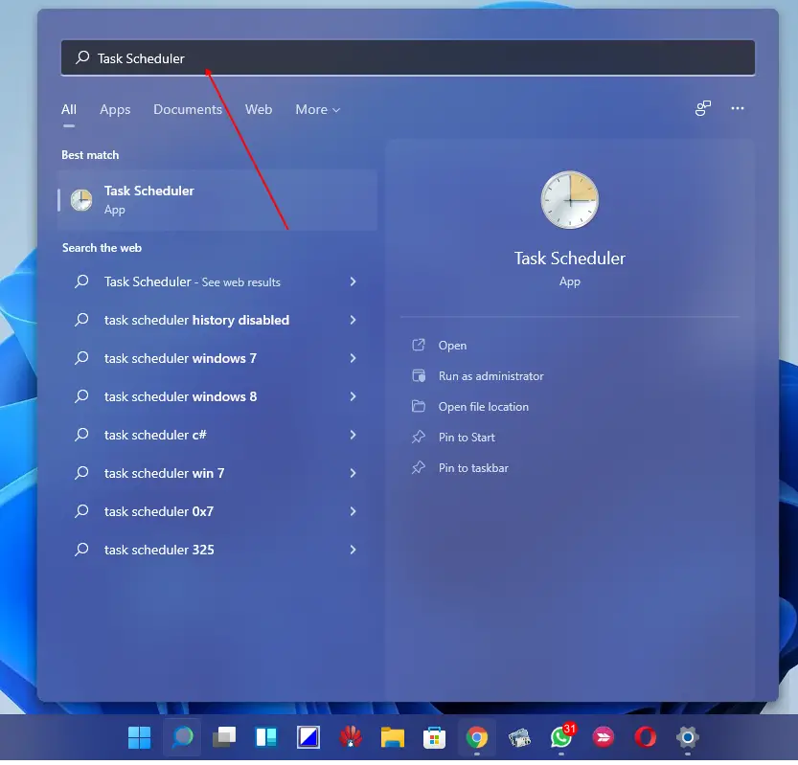
Task: Open WhatsApp with 31 notifications
Action: point(561,736)
